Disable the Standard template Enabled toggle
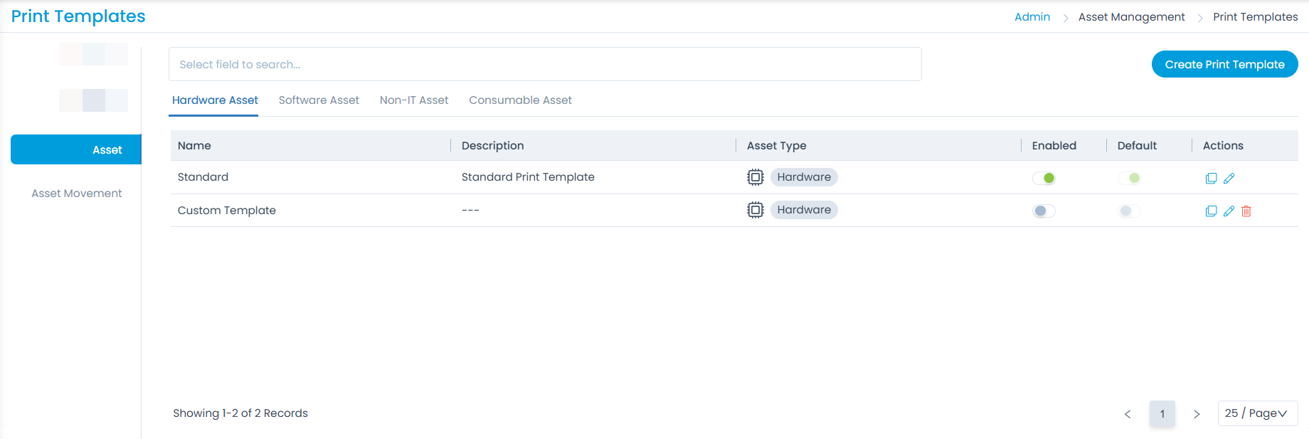The image size is (1309, 439). click(1044, 178)
